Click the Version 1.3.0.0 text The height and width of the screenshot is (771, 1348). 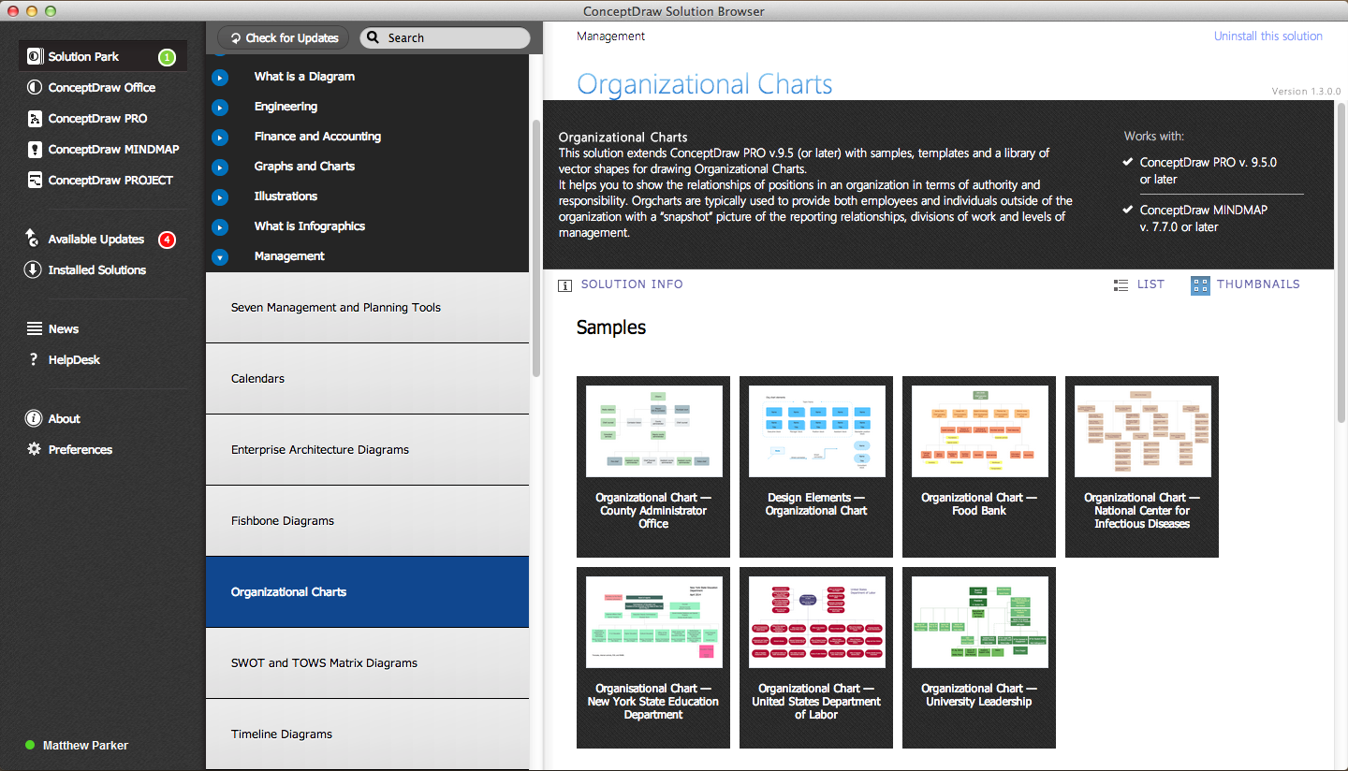click(1306, 92)
